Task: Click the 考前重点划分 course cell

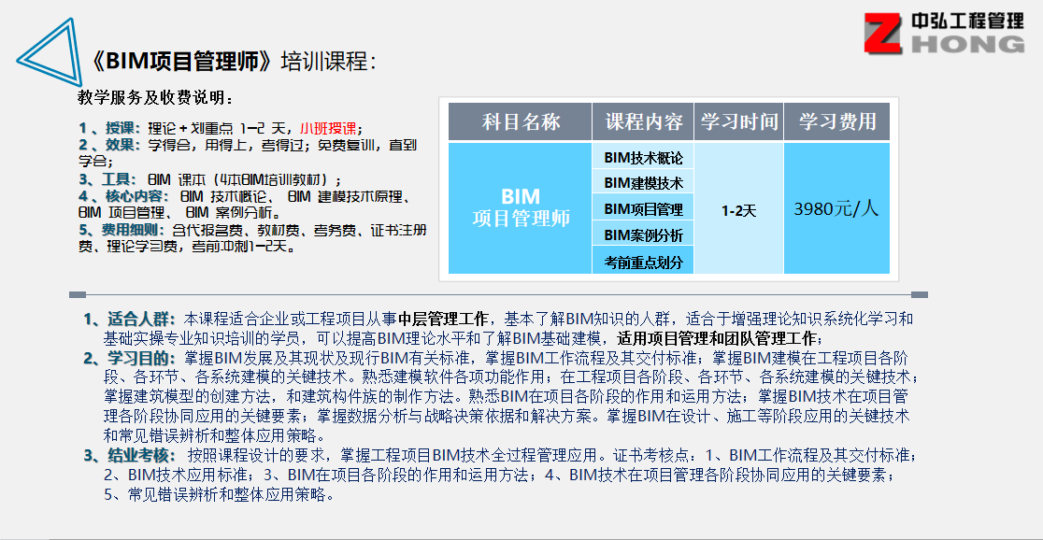Action: pyautogui.click(x=643, y=262)
